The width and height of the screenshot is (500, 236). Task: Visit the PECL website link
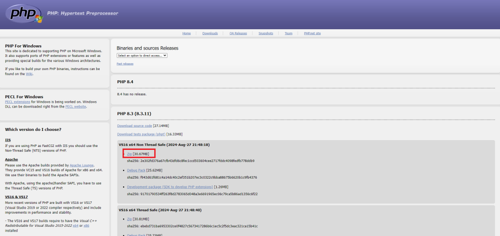76,107
